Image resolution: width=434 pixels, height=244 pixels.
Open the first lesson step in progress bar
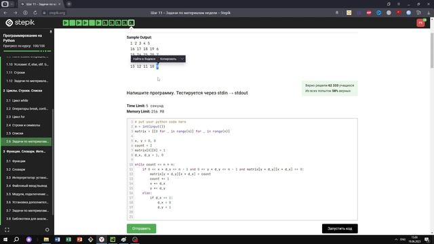point(66,22)
